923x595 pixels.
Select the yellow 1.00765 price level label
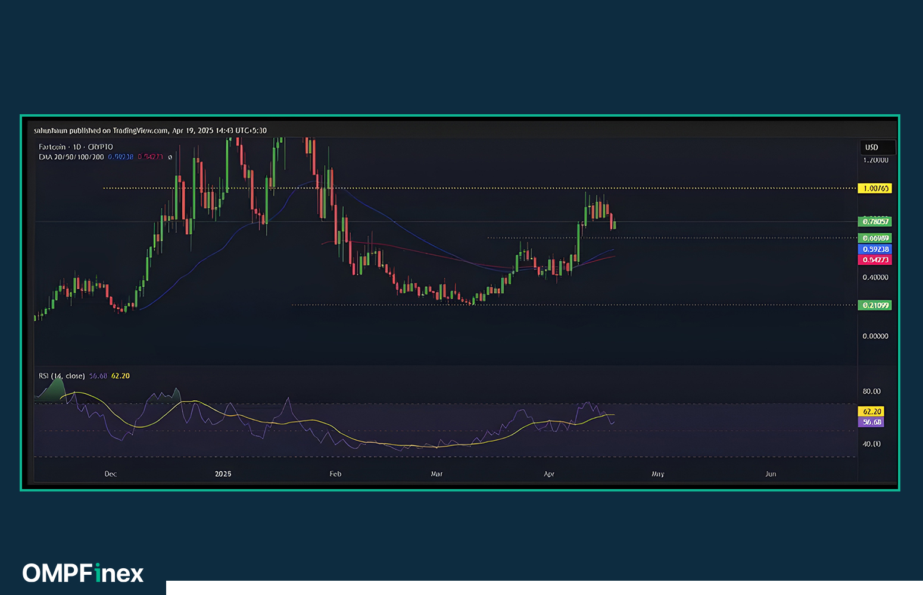tap(874, 189)
